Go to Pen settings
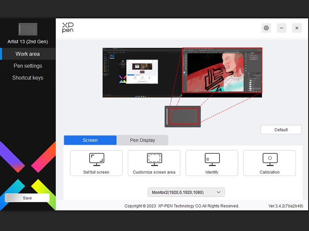Viewport: 309px width, 231px height. click(28, 66)
